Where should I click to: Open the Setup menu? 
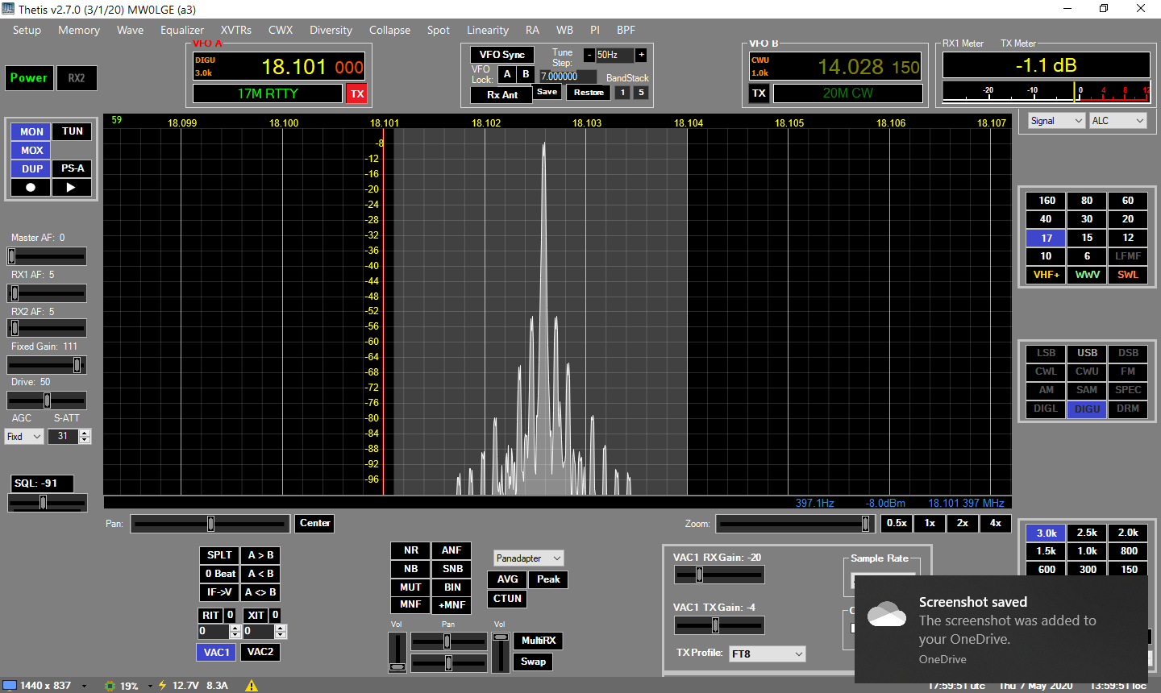click(27, 30)
